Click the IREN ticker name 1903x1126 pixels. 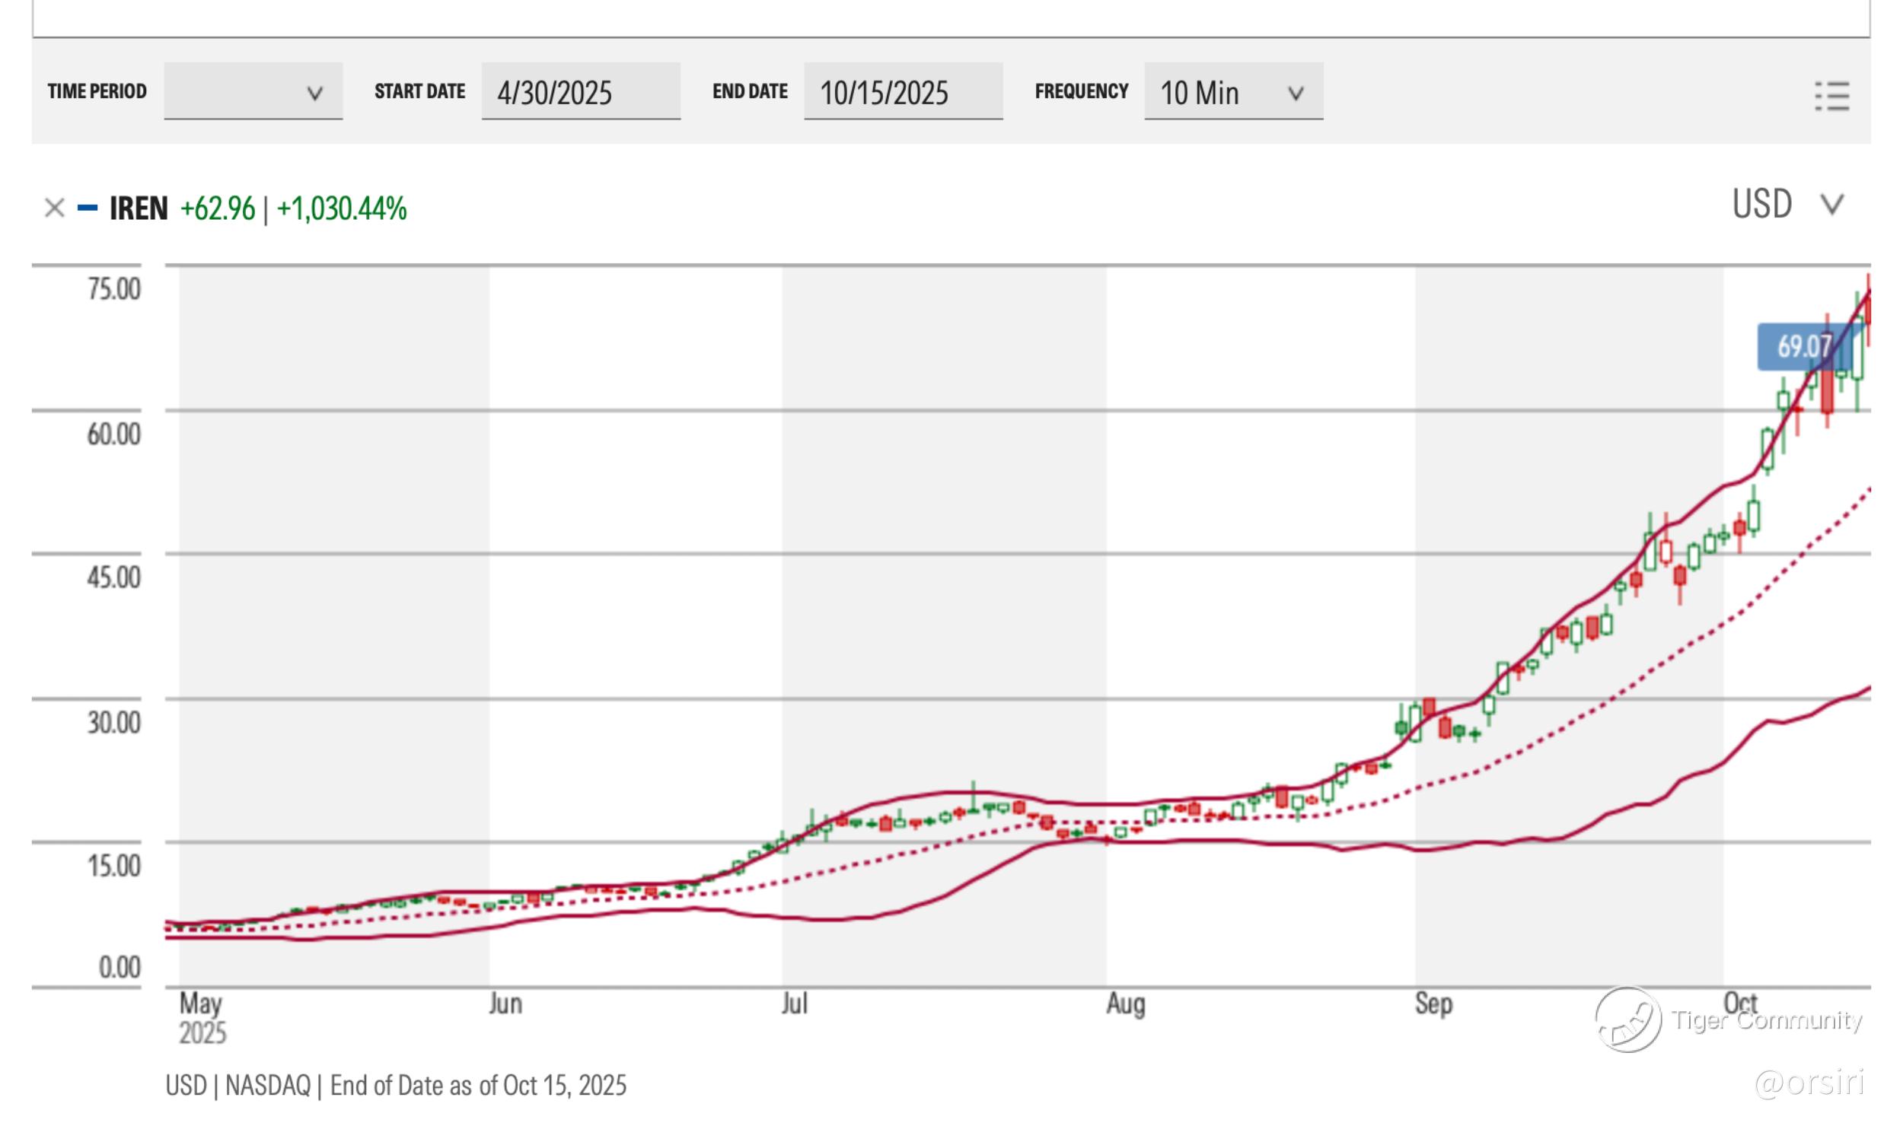point(139,208)
